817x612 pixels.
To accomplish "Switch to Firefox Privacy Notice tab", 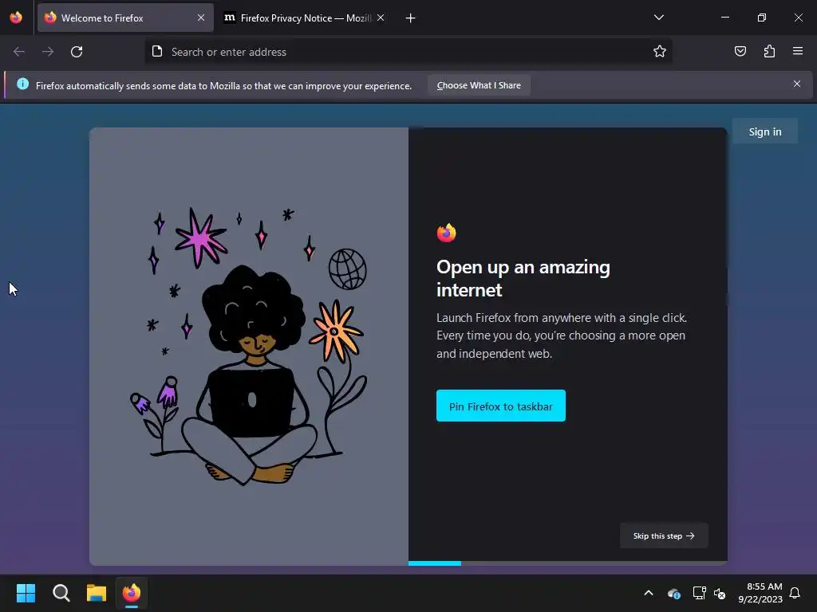I will click(x=305, y=18).
